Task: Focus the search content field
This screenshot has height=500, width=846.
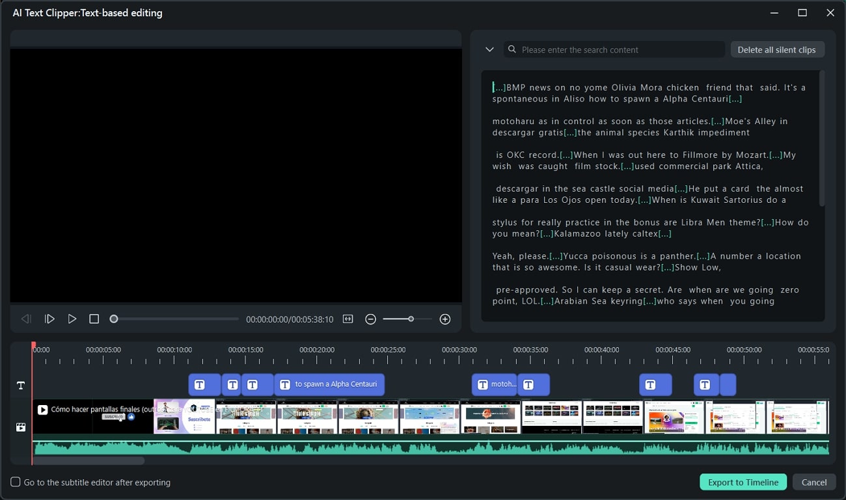Action: click(614, 49)
